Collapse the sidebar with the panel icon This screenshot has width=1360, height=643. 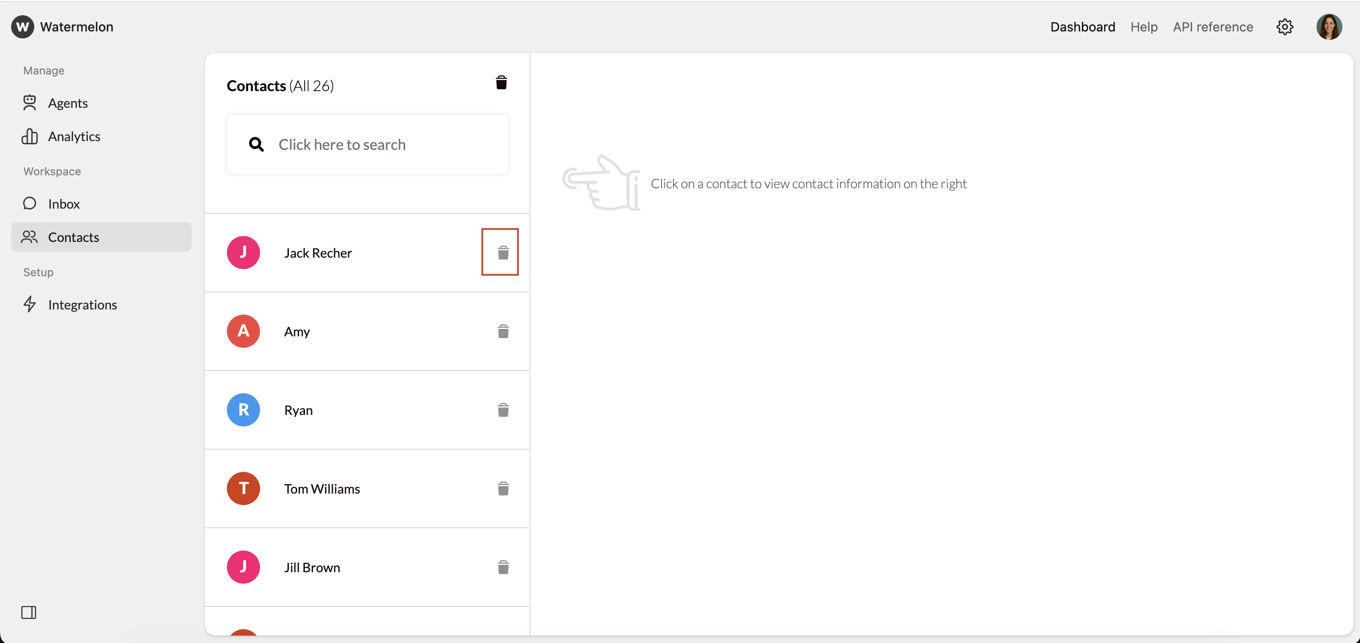(29, 612)
